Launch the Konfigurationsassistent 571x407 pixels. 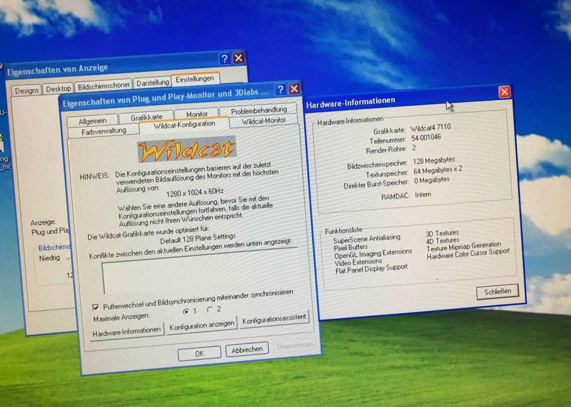tap(274, 319)
